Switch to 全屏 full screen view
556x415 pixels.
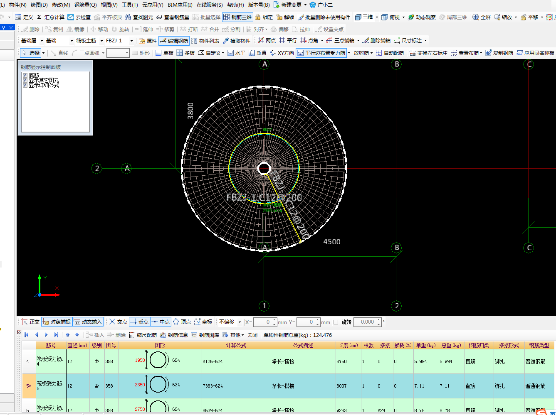(482, 17)
